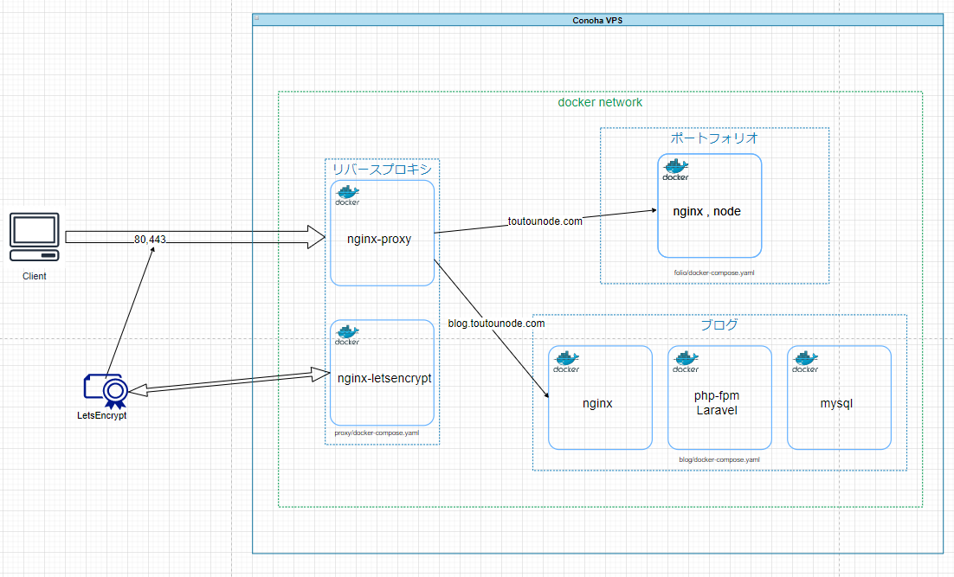Click the ポートフォリオ group title
The height and width of the screenshot is (577, 954).
714,138
